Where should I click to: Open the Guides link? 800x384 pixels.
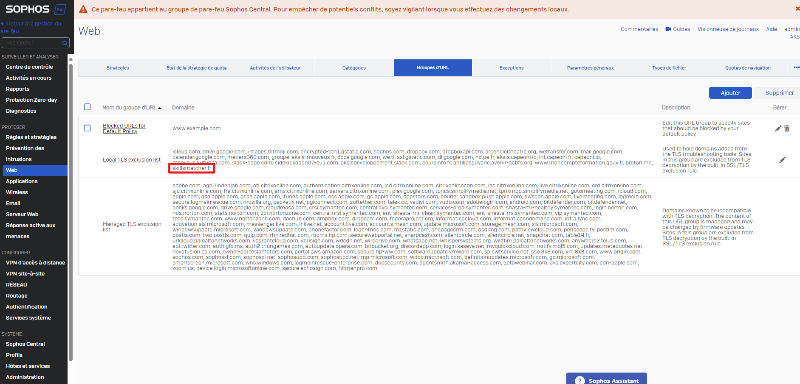(681, 29)
